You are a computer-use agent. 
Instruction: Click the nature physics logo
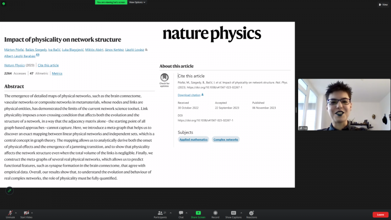click(x=212, y=34)
